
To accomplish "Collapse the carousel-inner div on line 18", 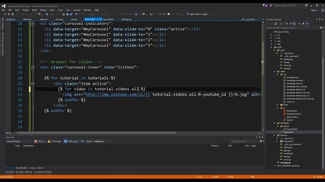I will click(32, 67).
